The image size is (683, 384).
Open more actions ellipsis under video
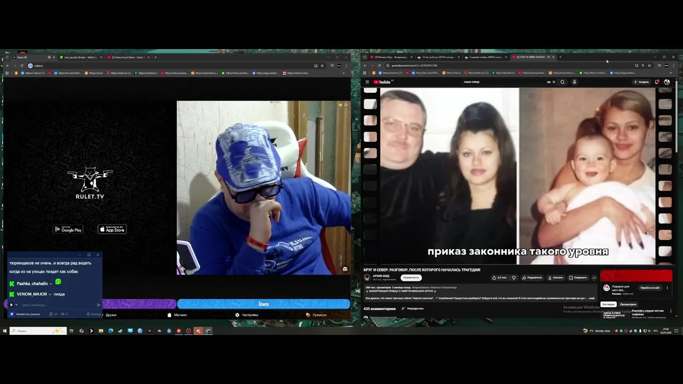tap(594, 277)
